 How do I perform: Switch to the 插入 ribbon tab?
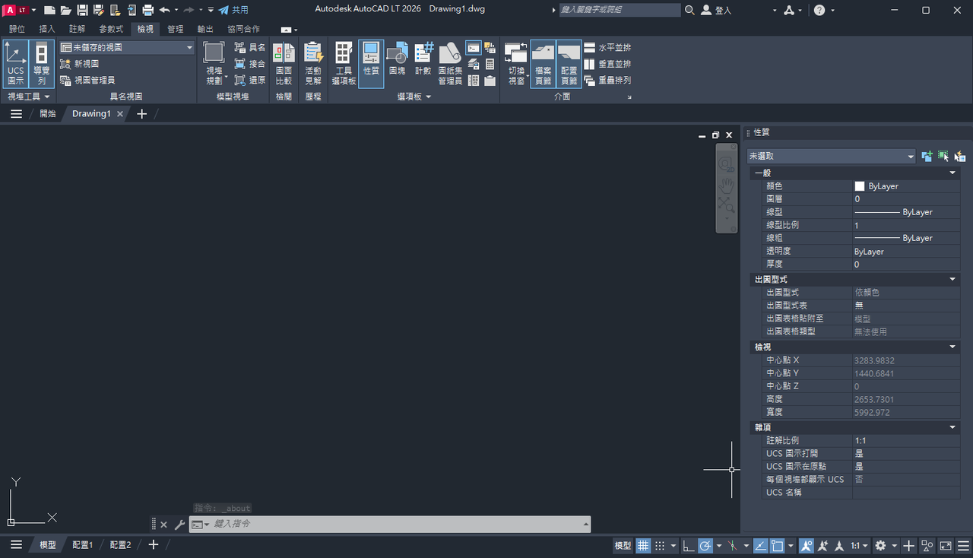(x=47, y=29)
